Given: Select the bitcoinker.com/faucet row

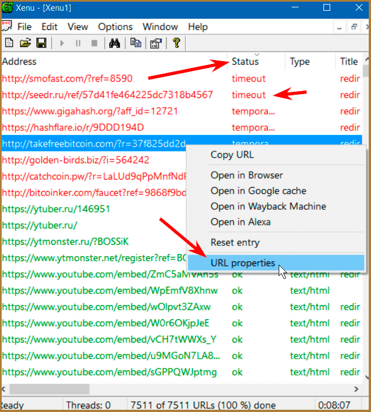Looking at the screenshot, I should click(x=95, y=193).
